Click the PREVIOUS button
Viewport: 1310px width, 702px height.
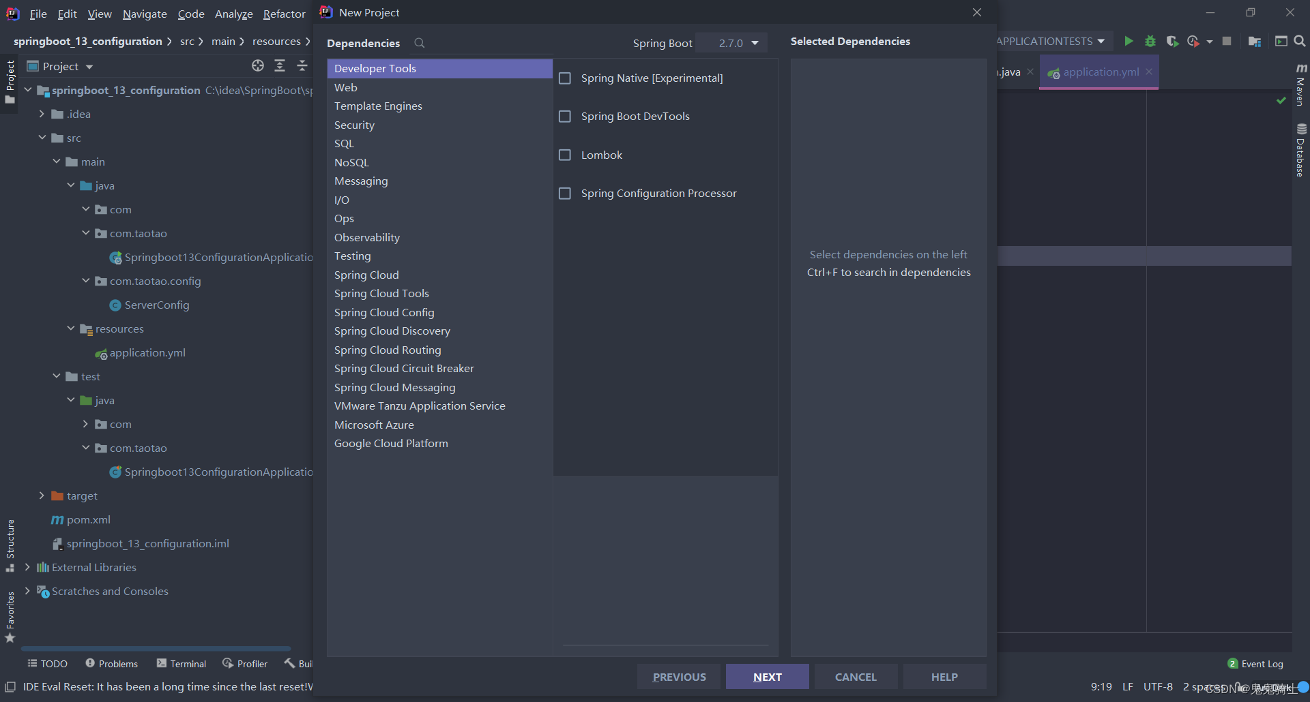point(679,677)
